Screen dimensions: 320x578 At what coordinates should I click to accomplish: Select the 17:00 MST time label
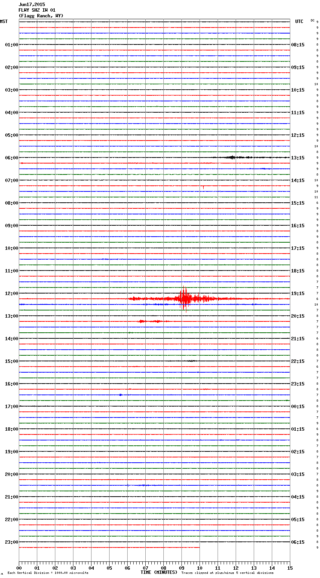[12, 407]
